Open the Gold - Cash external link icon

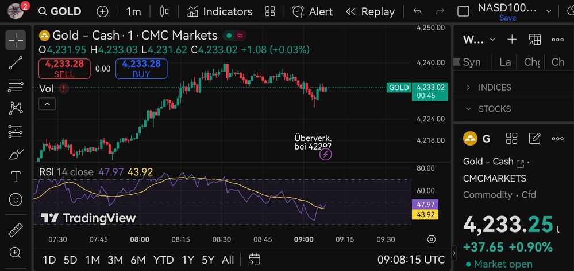point(520,163)
